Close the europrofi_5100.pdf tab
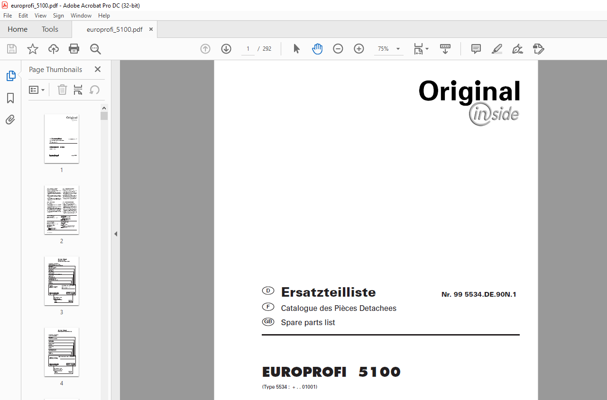 click(x=151, y=29)
